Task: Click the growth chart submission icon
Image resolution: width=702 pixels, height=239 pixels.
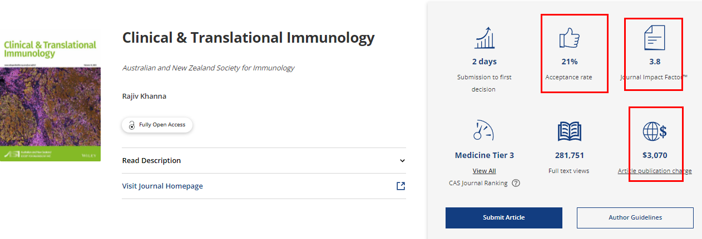Action: click(x=484, y=38)
